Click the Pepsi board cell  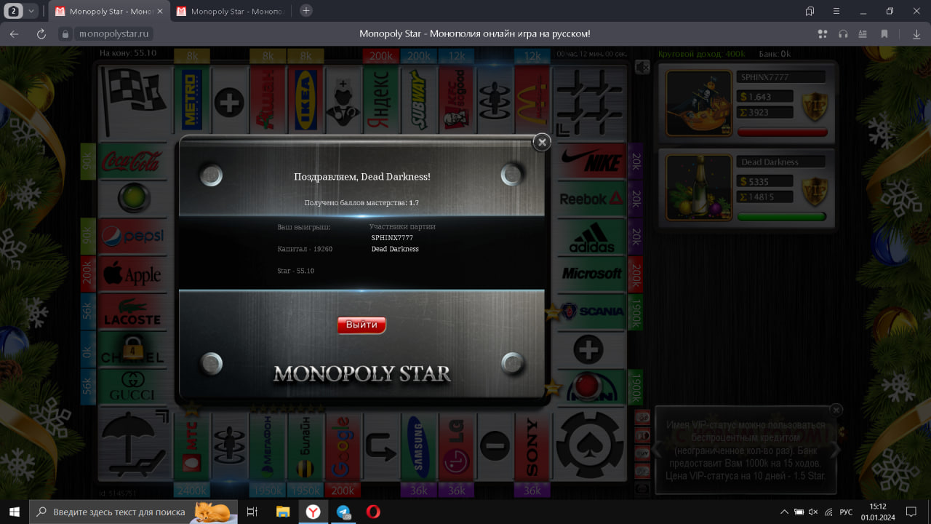click(x=134, y=237)
